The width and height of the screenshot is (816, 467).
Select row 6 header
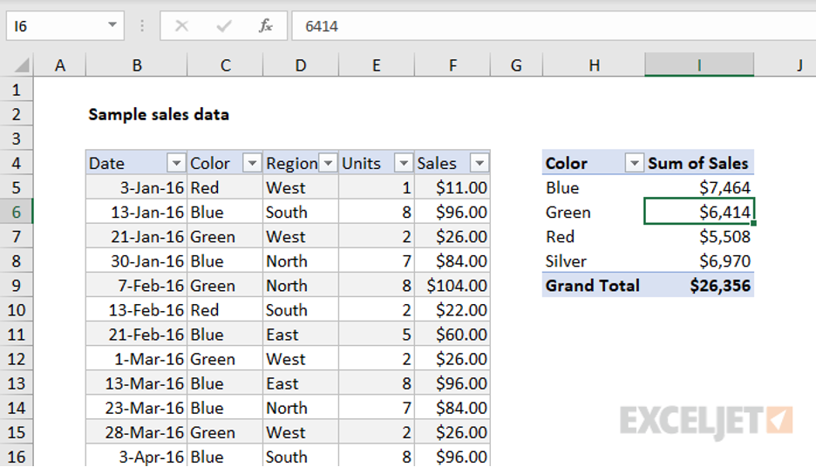pos(17,213)
